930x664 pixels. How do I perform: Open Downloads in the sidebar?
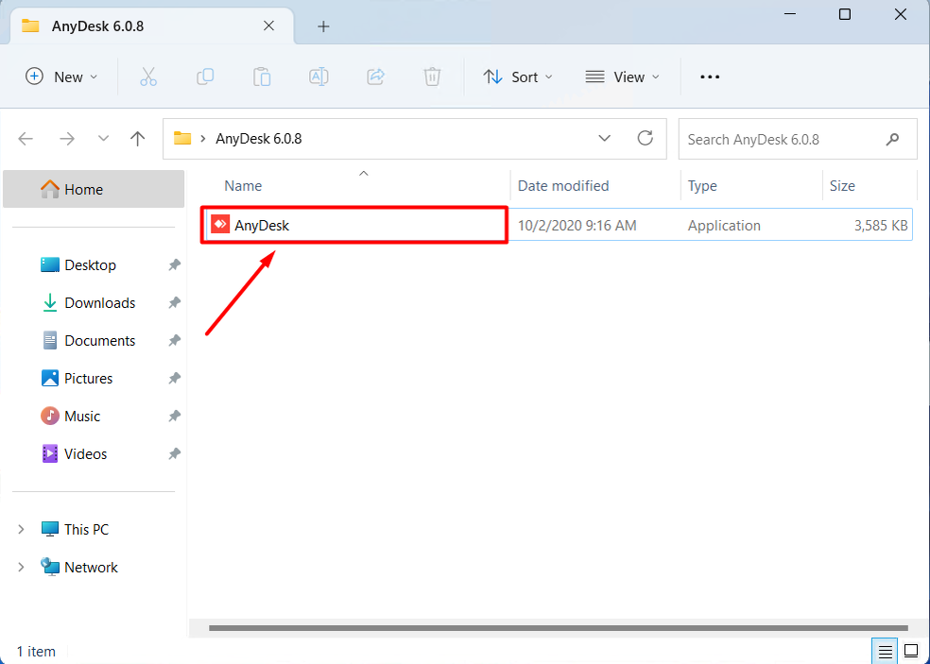(x=99, y=303)
